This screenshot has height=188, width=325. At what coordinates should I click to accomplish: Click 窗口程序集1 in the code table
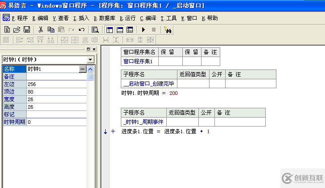138,61
